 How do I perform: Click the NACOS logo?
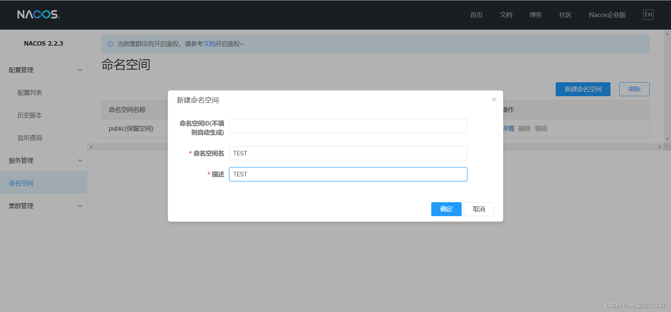click(38, 14)
